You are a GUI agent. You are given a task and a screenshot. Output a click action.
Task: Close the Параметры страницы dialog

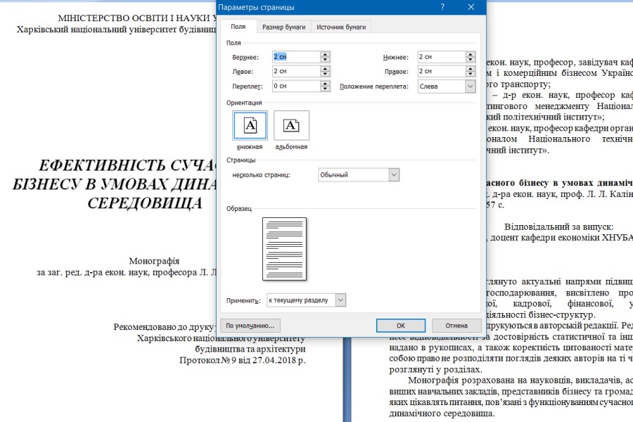coord(471,7)
